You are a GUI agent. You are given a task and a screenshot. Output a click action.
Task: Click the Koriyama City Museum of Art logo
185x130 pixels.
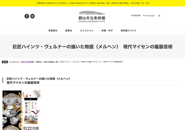pos(92,17)
